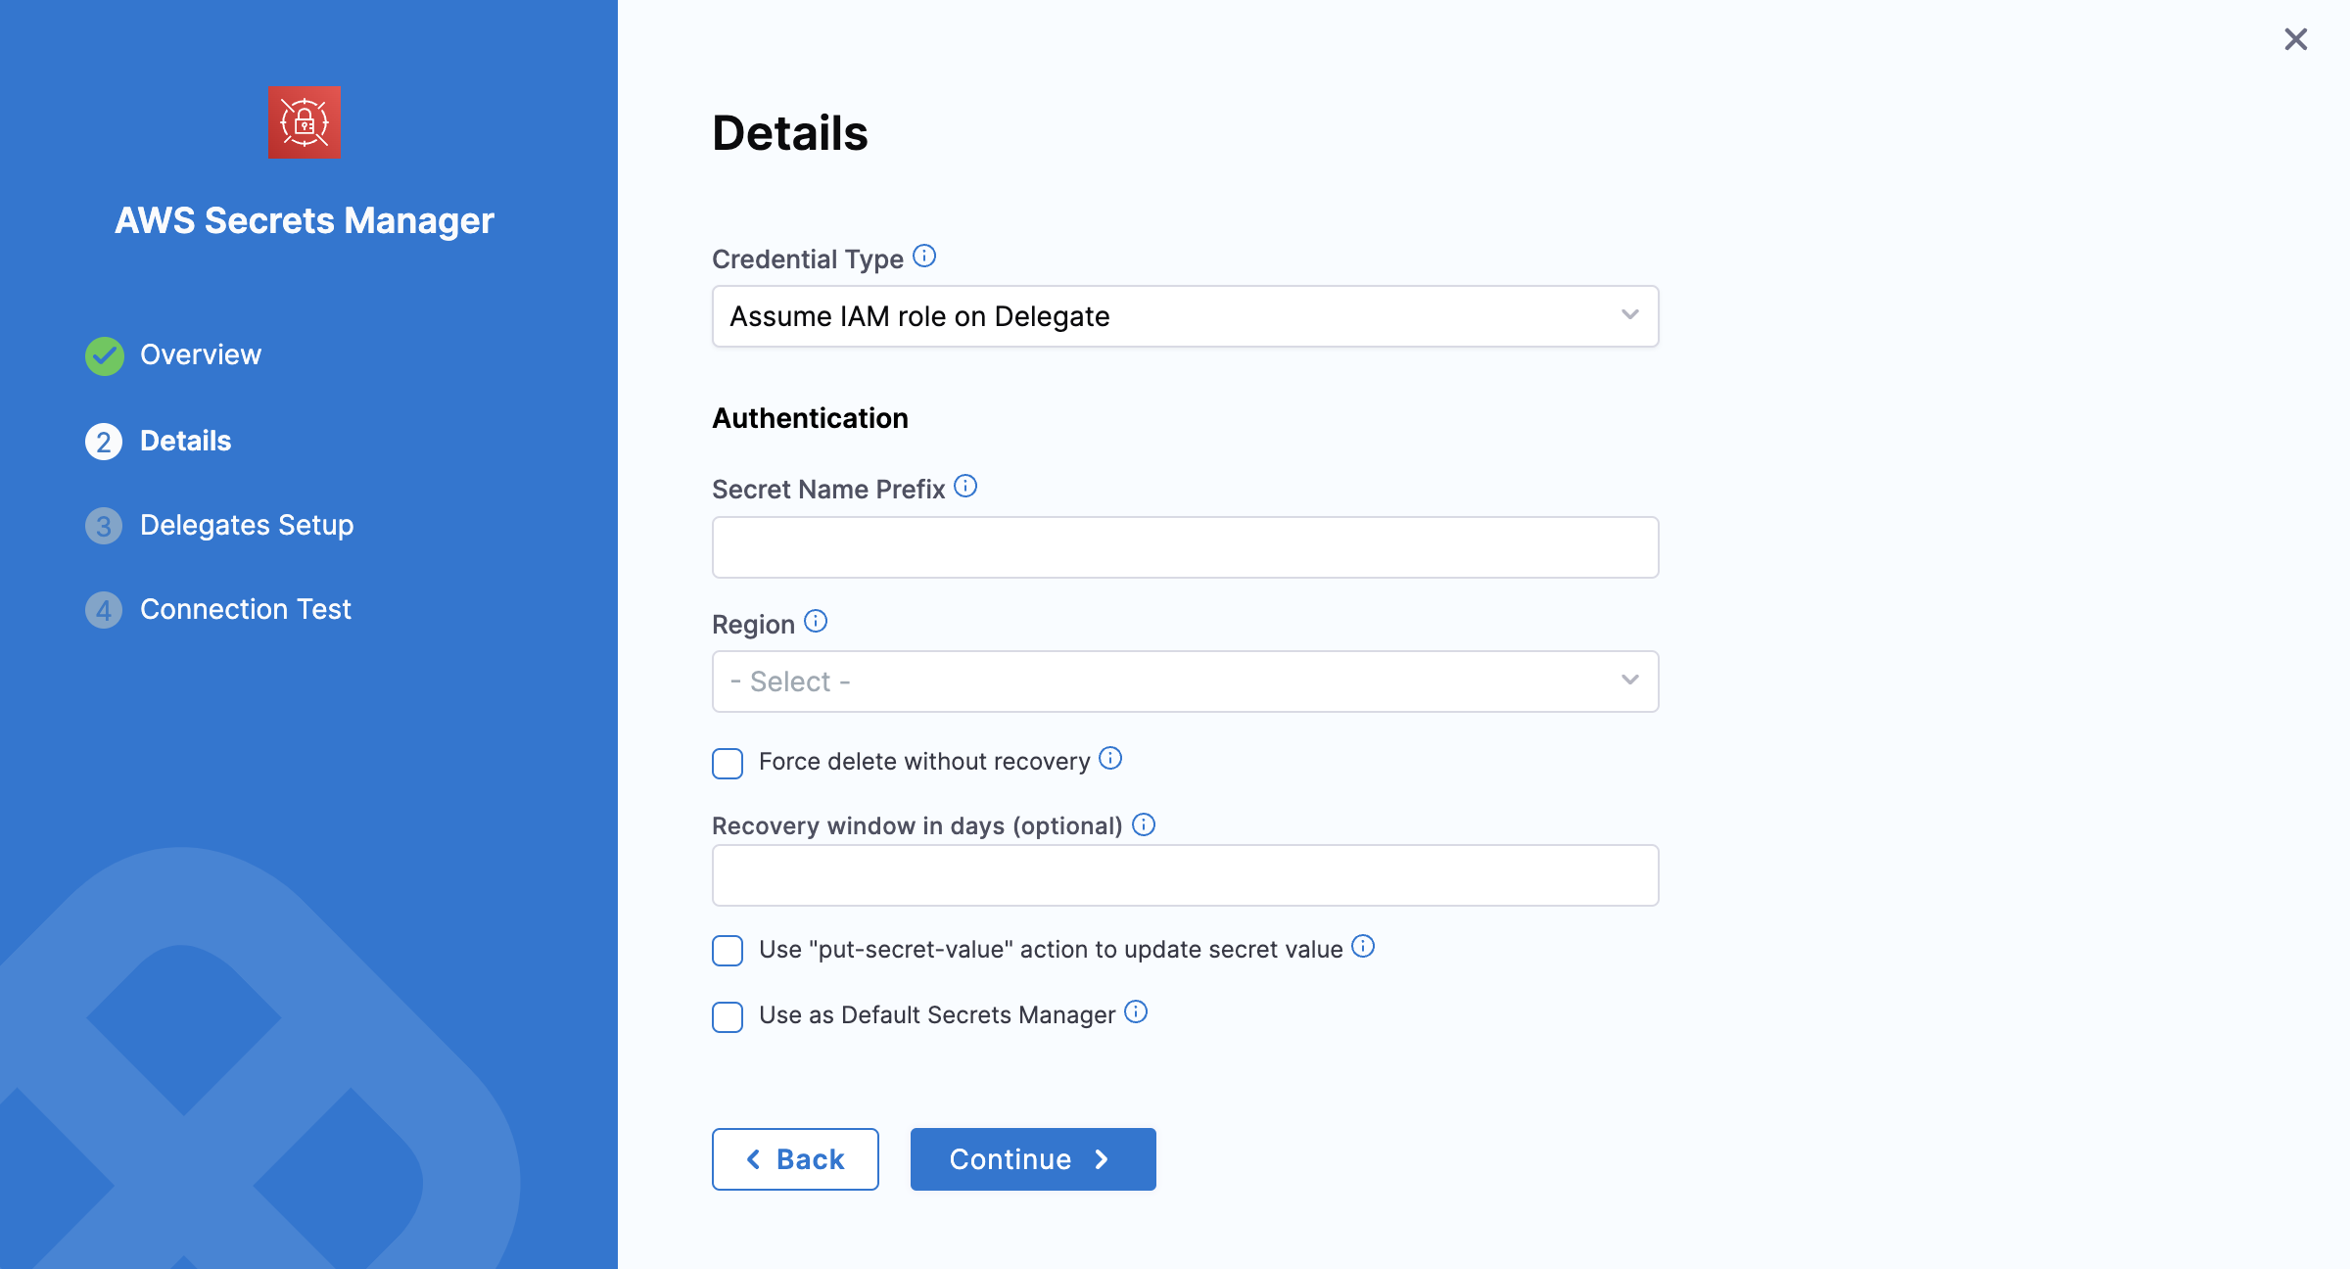Click Default Secrets Manager info icon
The height and width of the screenshot is (1269, 2350).
(x=1136, y=1012)
